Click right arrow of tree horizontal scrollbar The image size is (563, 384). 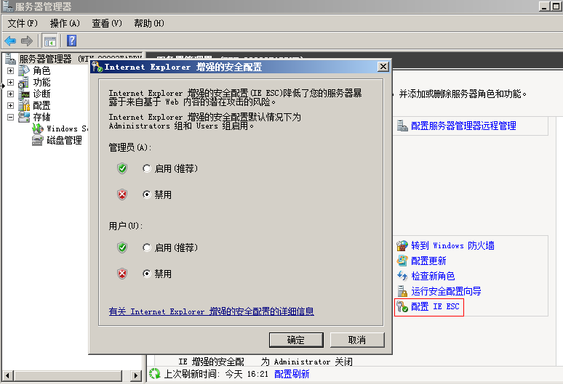(136, 376)
